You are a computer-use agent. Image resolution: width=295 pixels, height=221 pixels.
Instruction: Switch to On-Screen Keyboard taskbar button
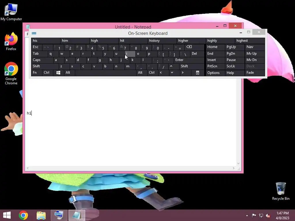pos(59,215)
